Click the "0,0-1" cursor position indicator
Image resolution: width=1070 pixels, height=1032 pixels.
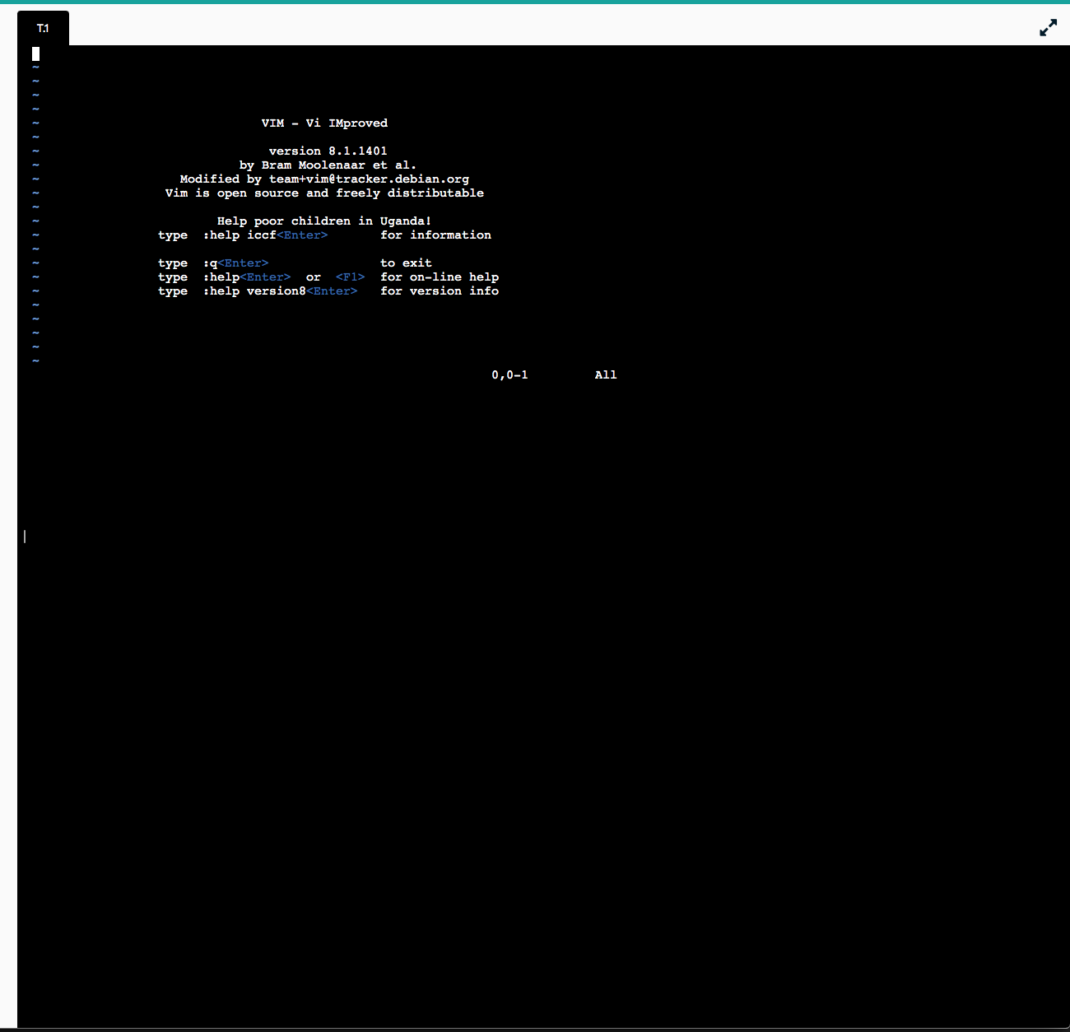click(510, 375)
